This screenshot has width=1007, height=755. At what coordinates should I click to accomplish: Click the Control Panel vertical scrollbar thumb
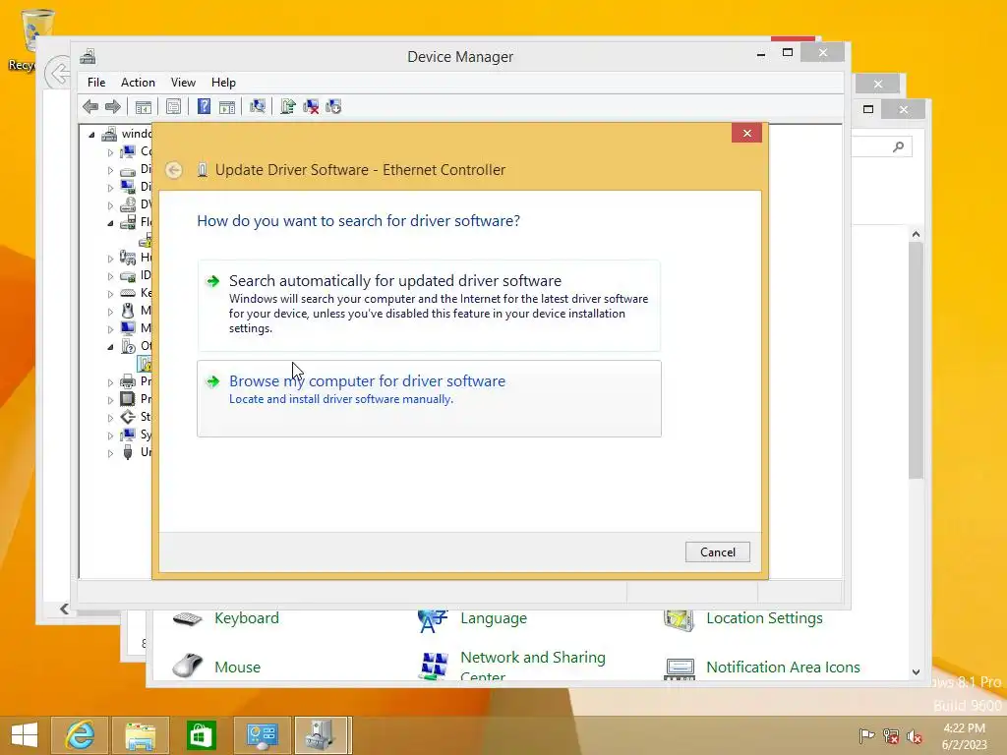[x=916, y=360]
